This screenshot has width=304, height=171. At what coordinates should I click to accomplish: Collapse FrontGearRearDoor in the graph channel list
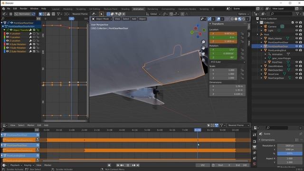2,23
